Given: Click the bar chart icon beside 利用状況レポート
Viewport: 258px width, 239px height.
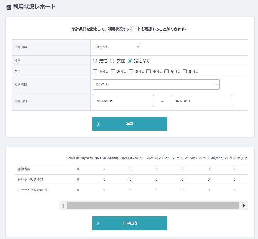Looking at the screenshot, I should coord(9,7).
